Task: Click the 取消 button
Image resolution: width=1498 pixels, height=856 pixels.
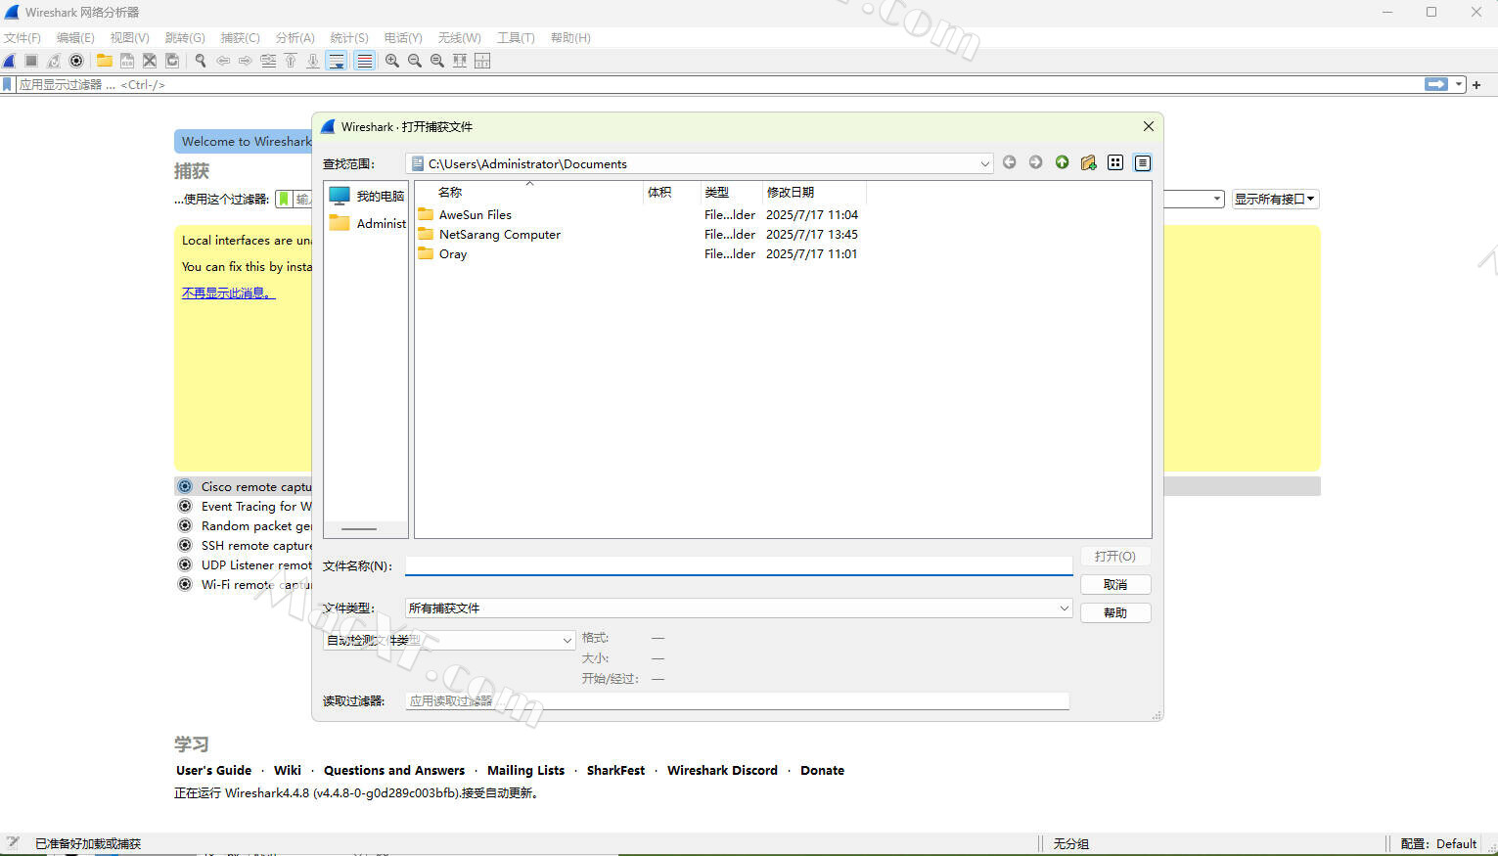Action: (1115, 584)
